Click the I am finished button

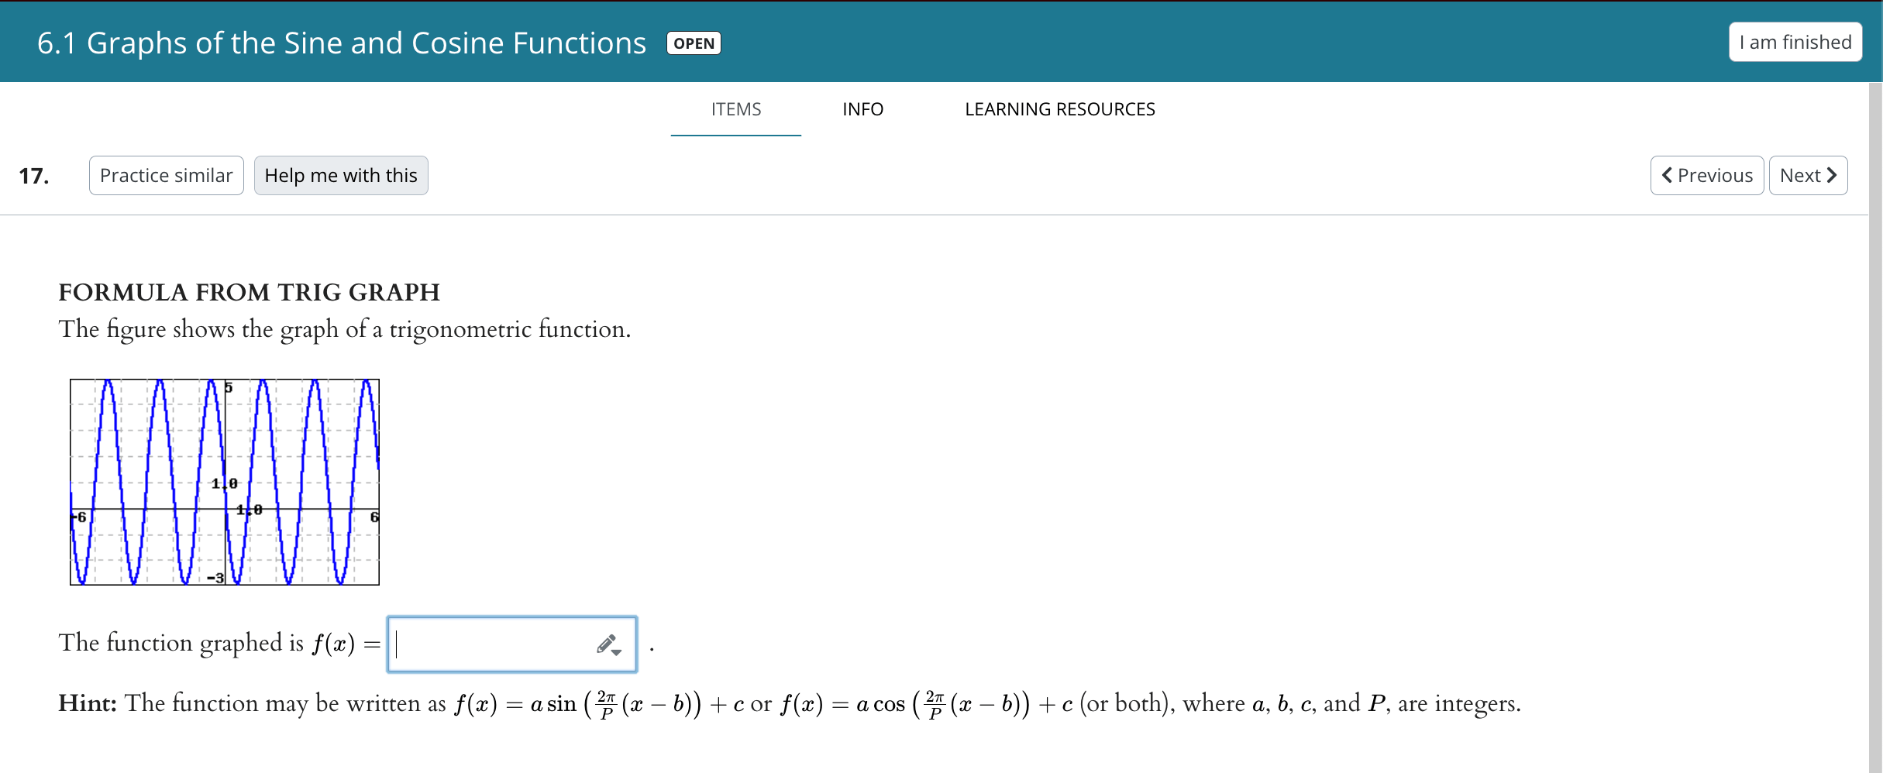tap(1795, 42)
